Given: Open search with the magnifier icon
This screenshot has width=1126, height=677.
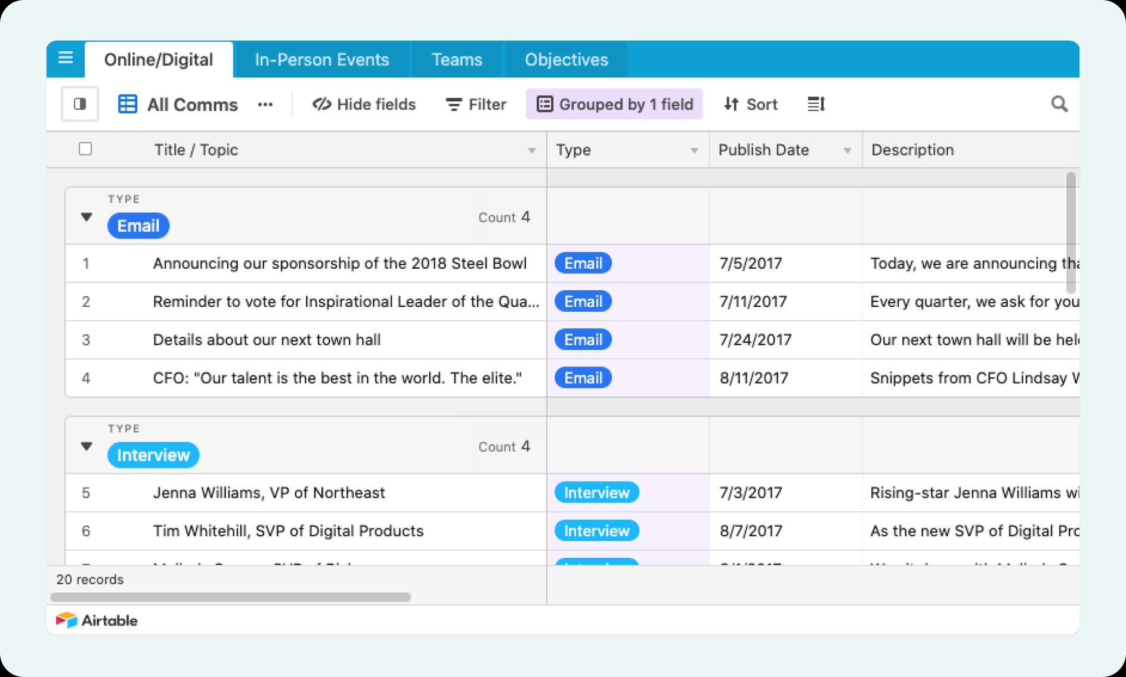Looking at the screenshot, I should (1059, 104).
